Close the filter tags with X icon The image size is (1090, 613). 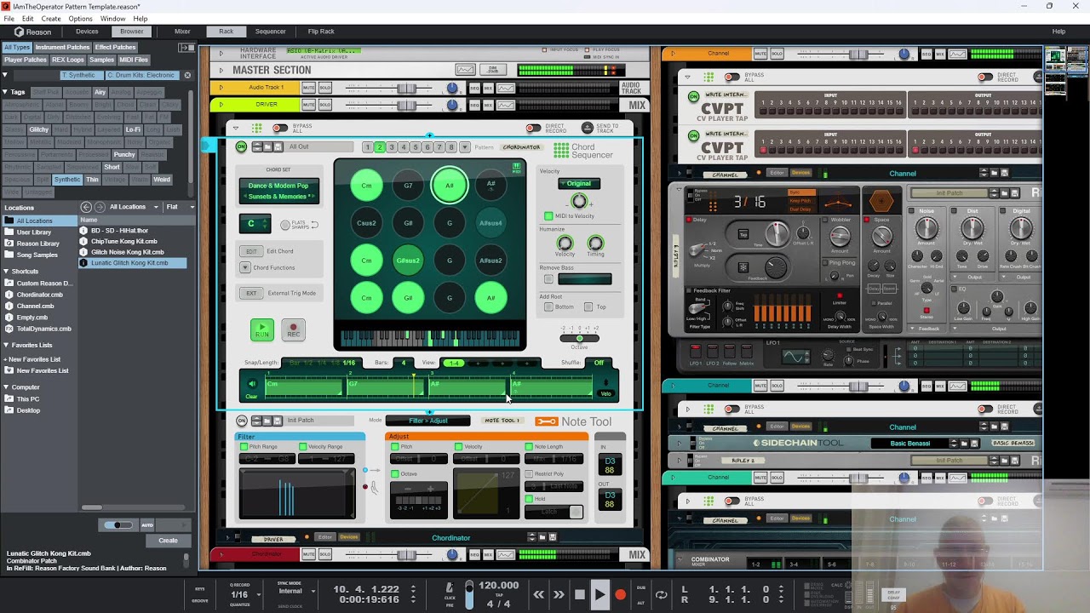(188, 75)
